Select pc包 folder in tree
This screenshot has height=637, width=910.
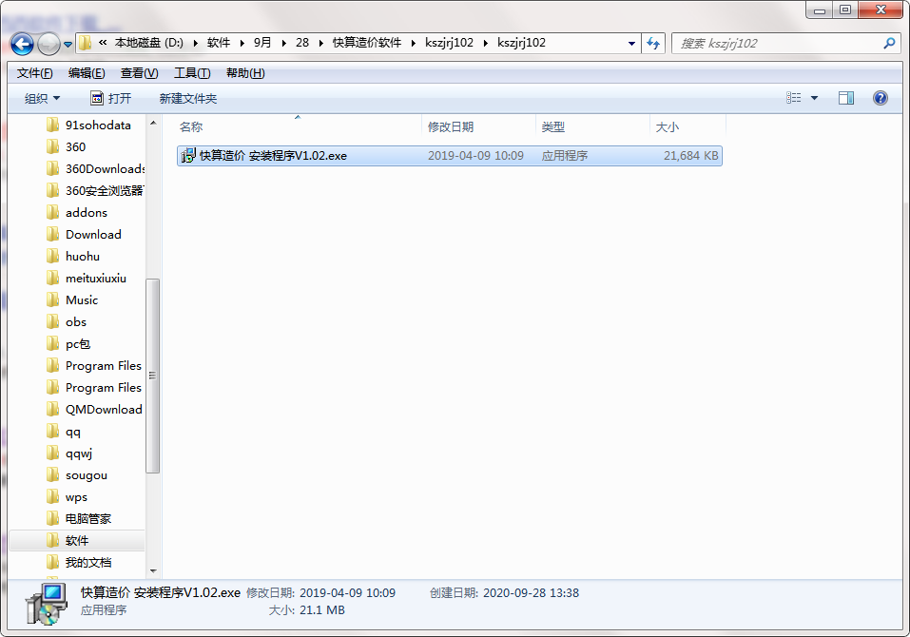tap(78, 344)
